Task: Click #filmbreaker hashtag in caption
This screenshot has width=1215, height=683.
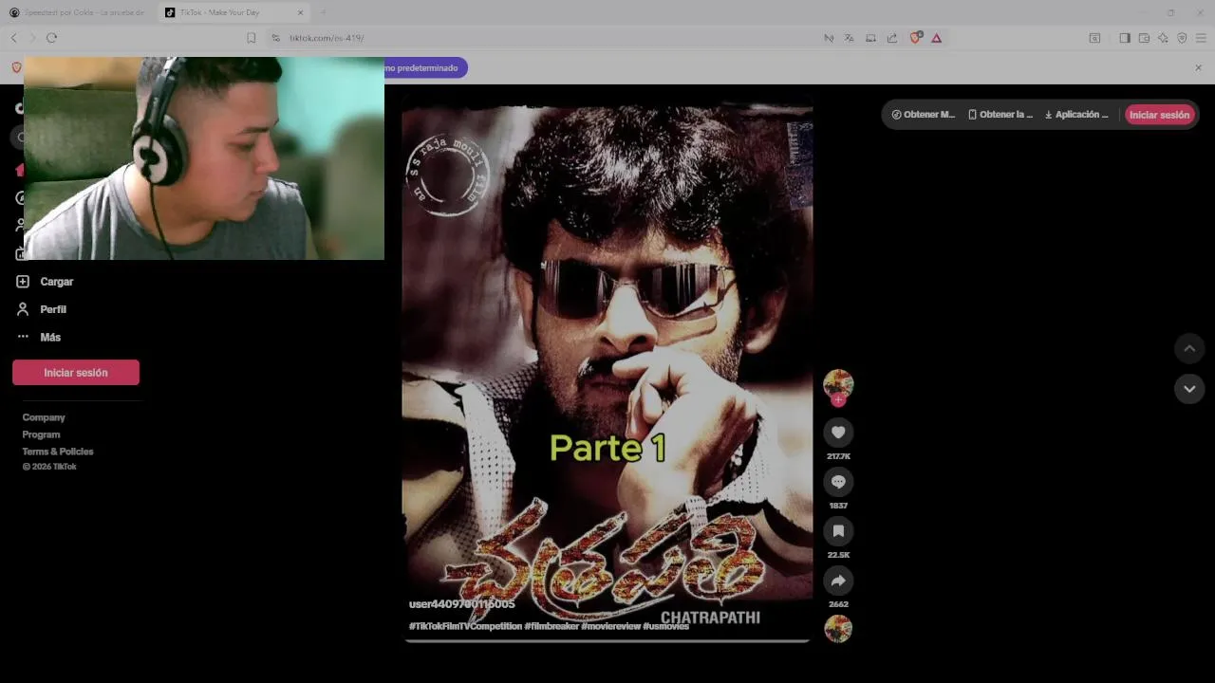Action: (551, 626)
